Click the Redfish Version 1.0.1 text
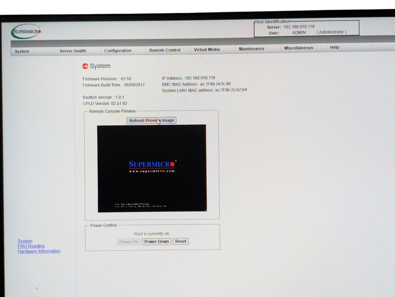Image resolution: width=395 pixels, height=297 pixels. (104, 98)
